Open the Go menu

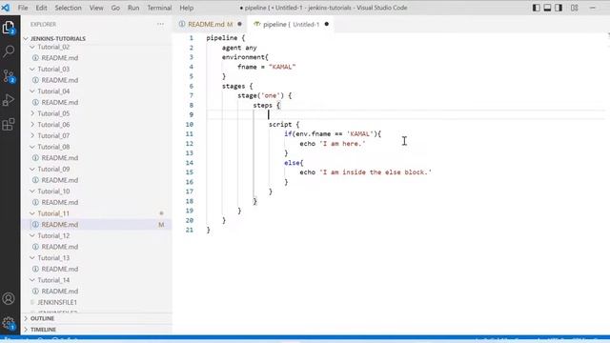pyautogui.click(x=115, y=8)
